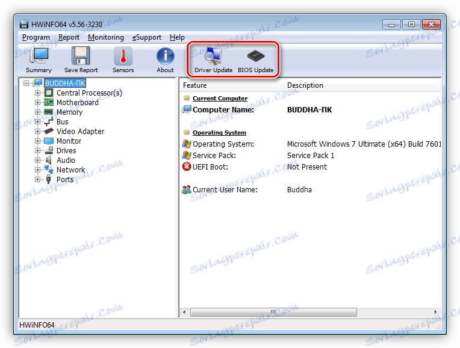Click the Feature column header
This screenshot has height=348, width=460.
231,85
